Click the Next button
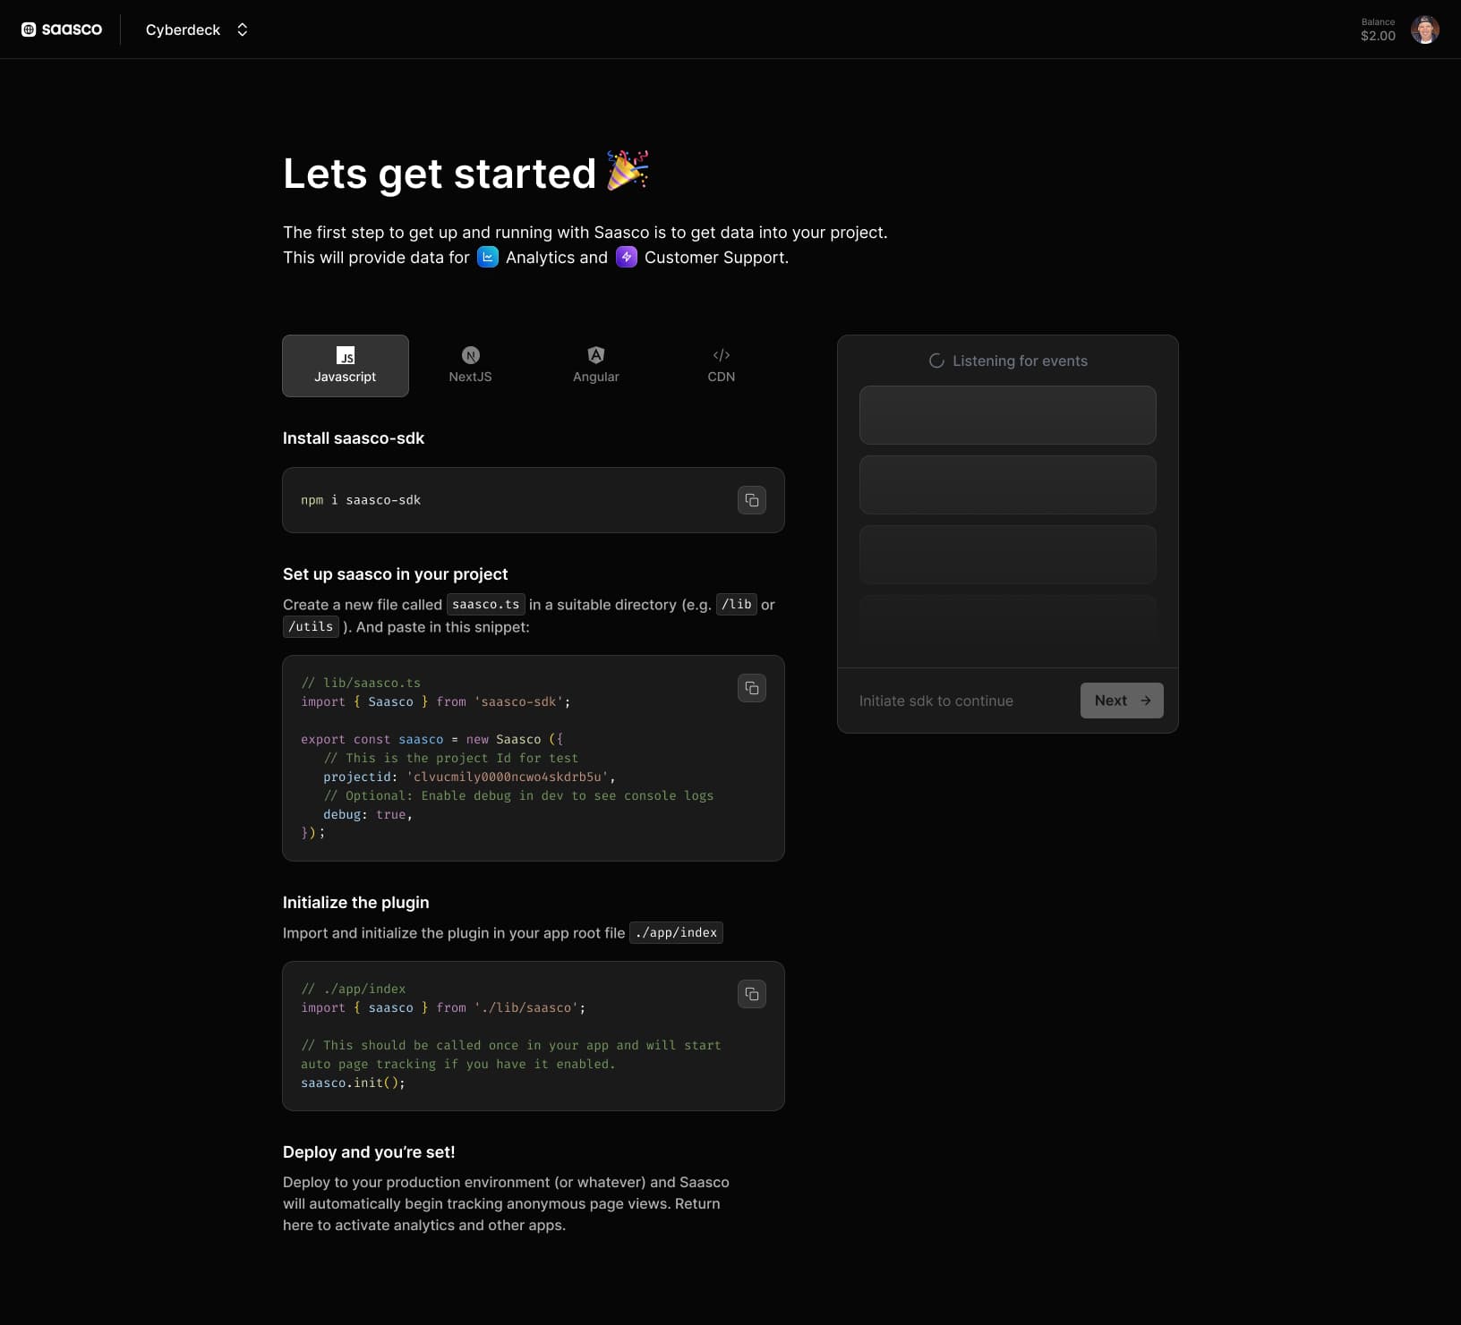This screenshot has width=1461, height=1325. pyautogui.click(x=1122, y=701)
